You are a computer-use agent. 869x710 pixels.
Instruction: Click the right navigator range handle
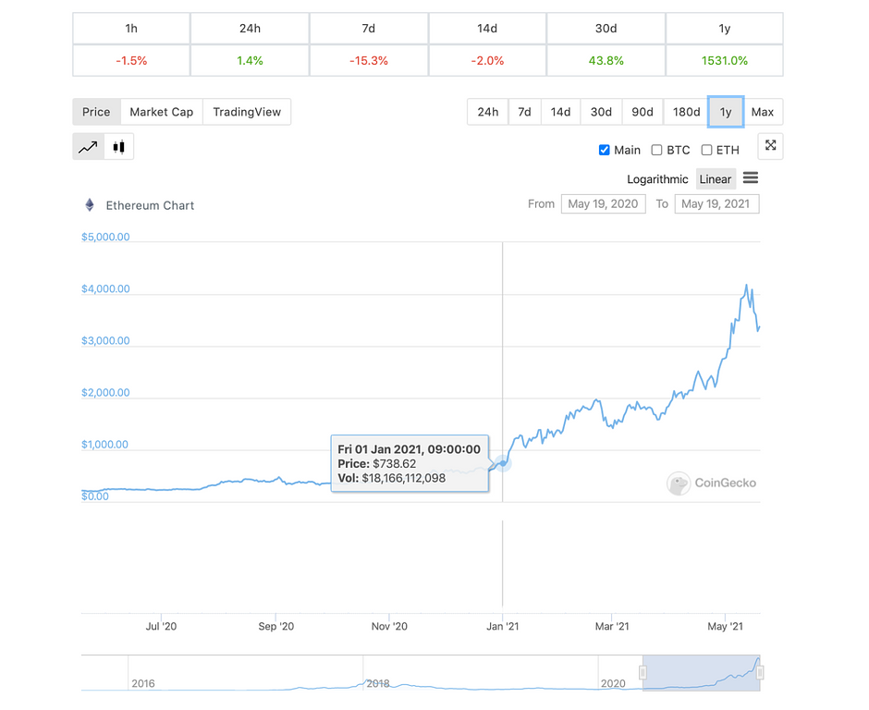coord(760,673)
